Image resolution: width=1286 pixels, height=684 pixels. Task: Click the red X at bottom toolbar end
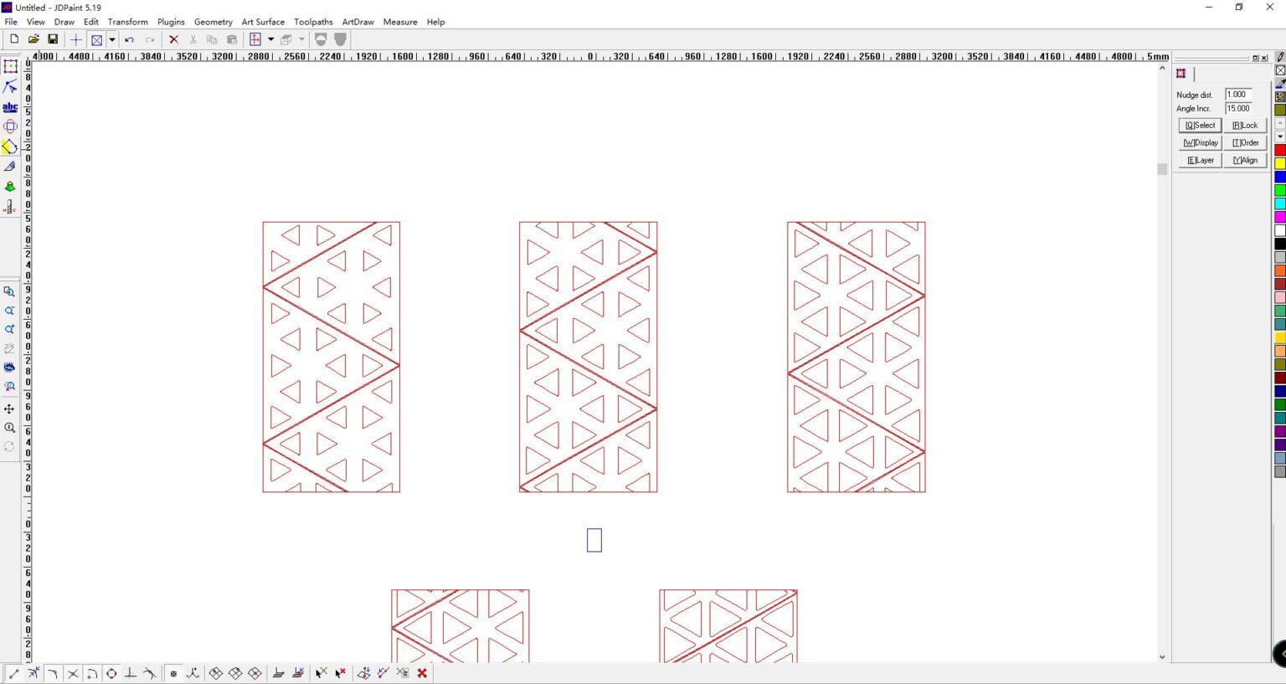coord(423,673)
